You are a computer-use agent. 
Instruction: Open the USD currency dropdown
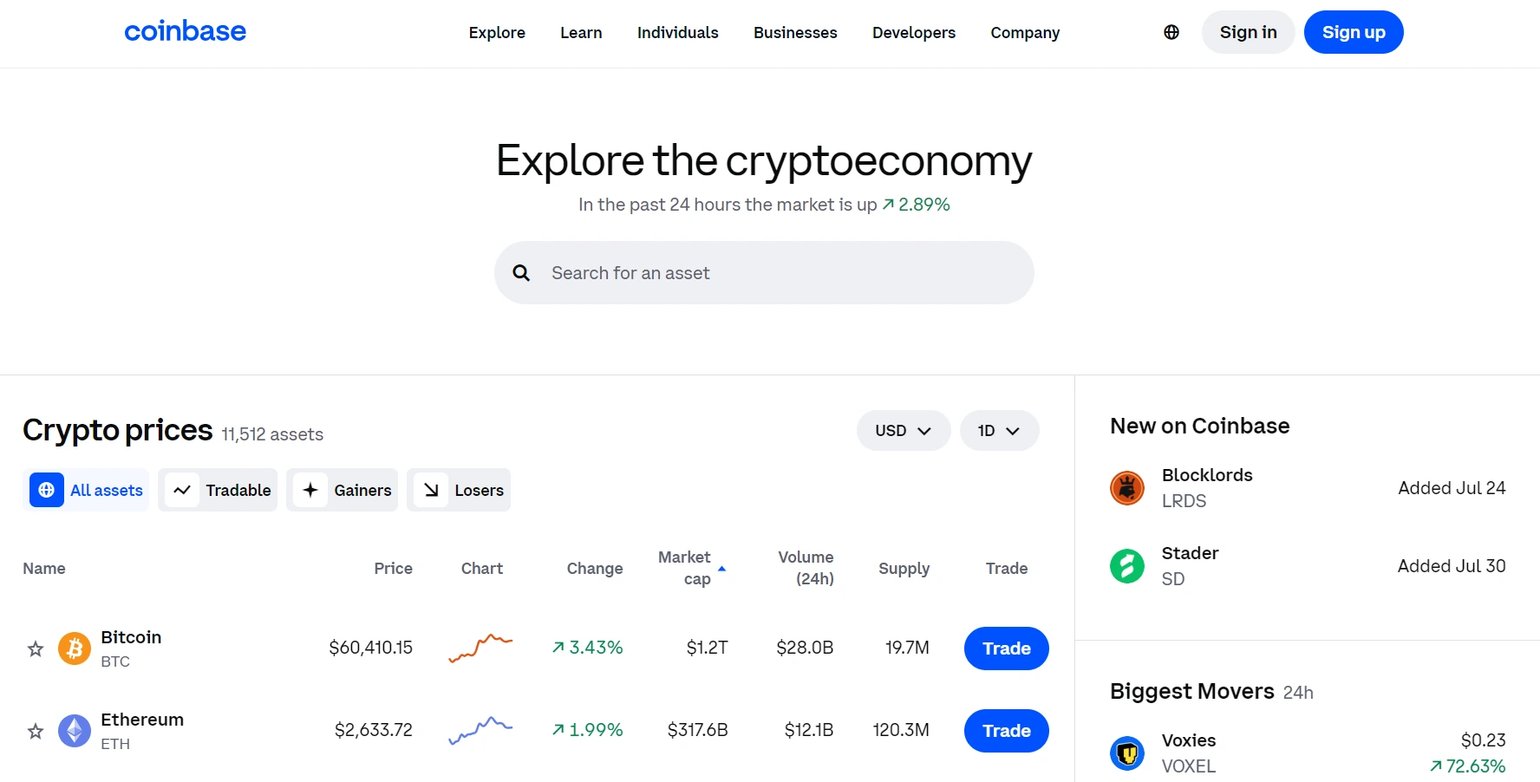(903, 431)
